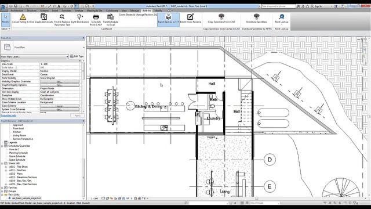Collapse the Sheets (all) tree node
This screenshot has width=371, height=209.
click(2, 163)
